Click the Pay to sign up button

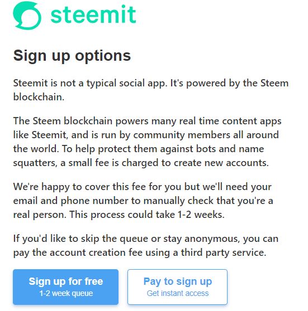pyautogui.click(x=178, y=287)
